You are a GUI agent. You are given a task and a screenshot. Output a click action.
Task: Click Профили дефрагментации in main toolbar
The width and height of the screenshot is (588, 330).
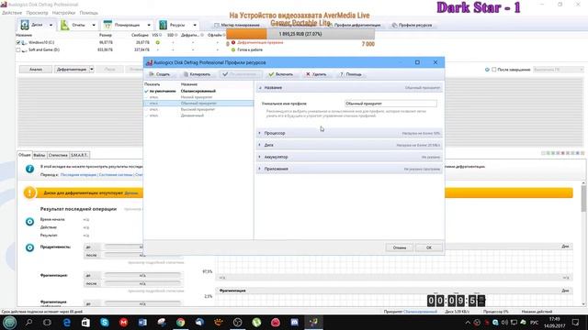point(355,25)
